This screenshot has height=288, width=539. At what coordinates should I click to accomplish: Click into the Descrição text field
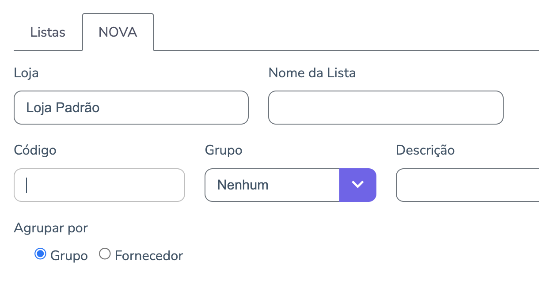467,185
